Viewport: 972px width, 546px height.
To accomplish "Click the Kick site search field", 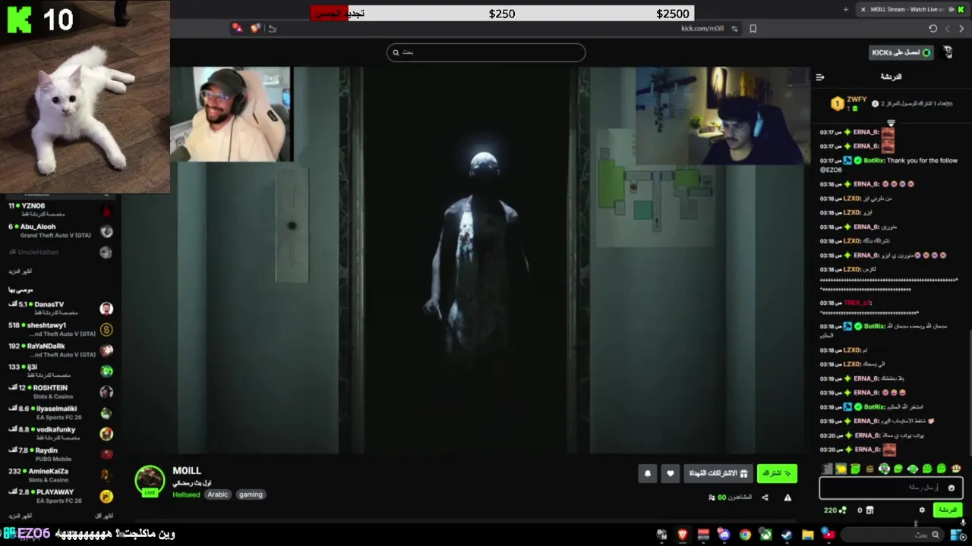I will pyautogui.click(x=486, y=52).
